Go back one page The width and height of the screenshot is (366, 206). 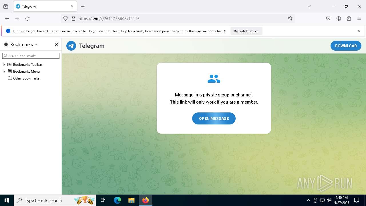[x=7, y=19]
